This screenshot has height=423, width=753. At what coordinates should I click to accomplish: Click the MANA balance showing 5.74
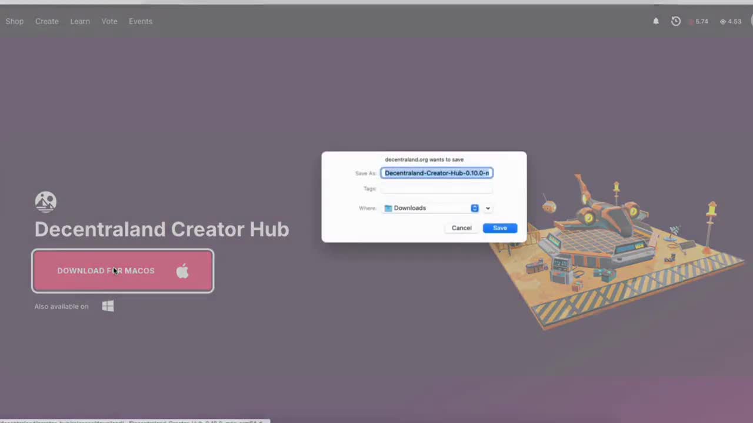[698, 21]
